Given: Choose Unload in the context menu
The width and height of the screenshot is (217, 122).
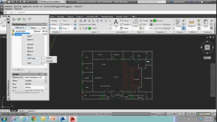Looking at the screenshot, I should pyautogui.click(x=30, y=44).
